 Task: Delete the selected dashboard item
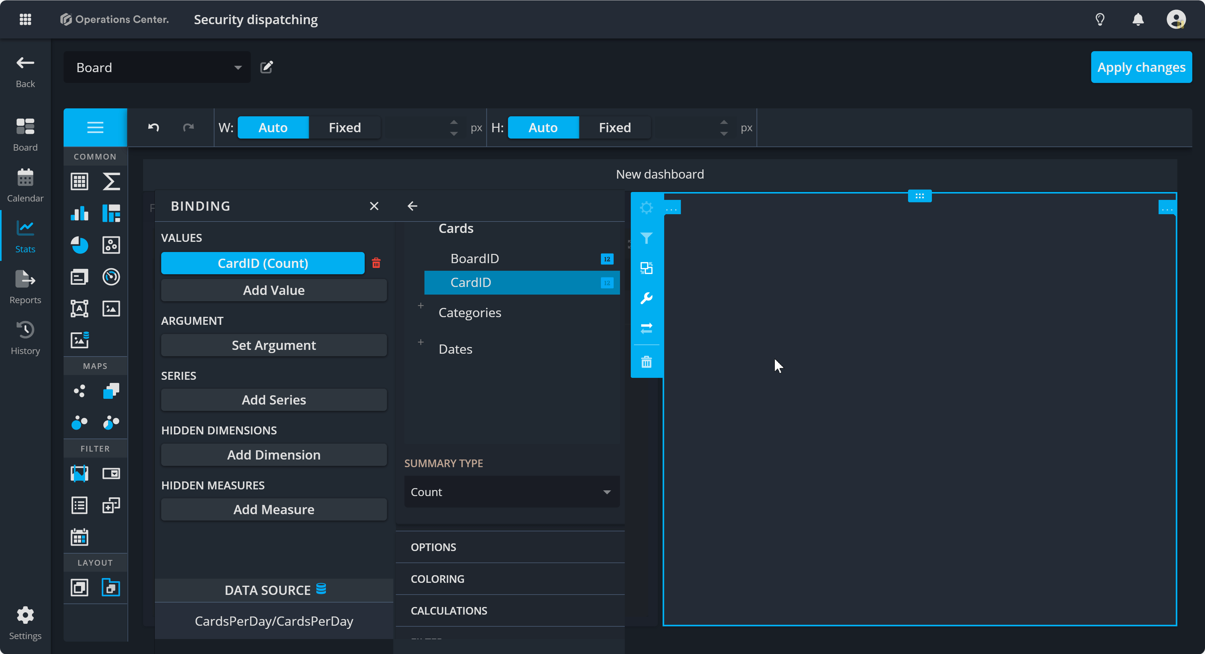point(646,362)
